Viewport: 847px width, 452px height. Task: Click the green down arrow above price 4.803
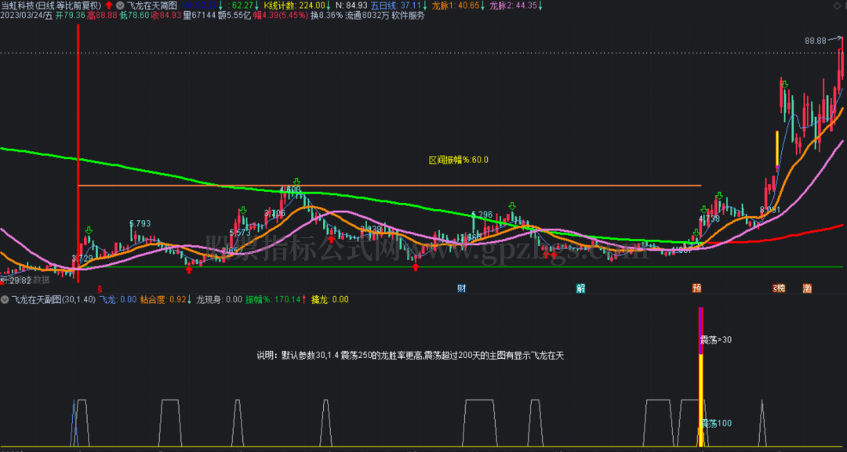pos(296,182)
